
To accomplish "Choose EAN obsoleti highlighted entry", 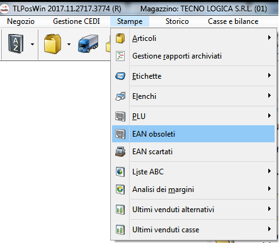I will coord(193,134).
